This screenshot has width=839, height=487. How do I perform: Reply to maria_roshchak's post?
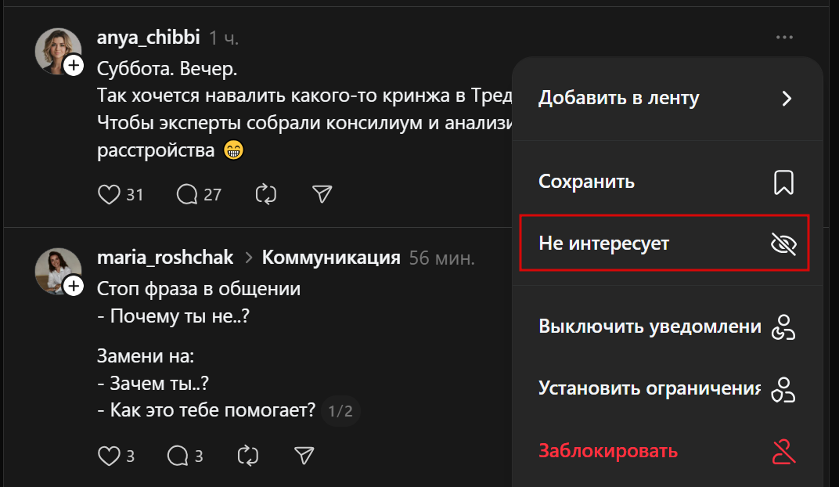[x=178, y=455]
